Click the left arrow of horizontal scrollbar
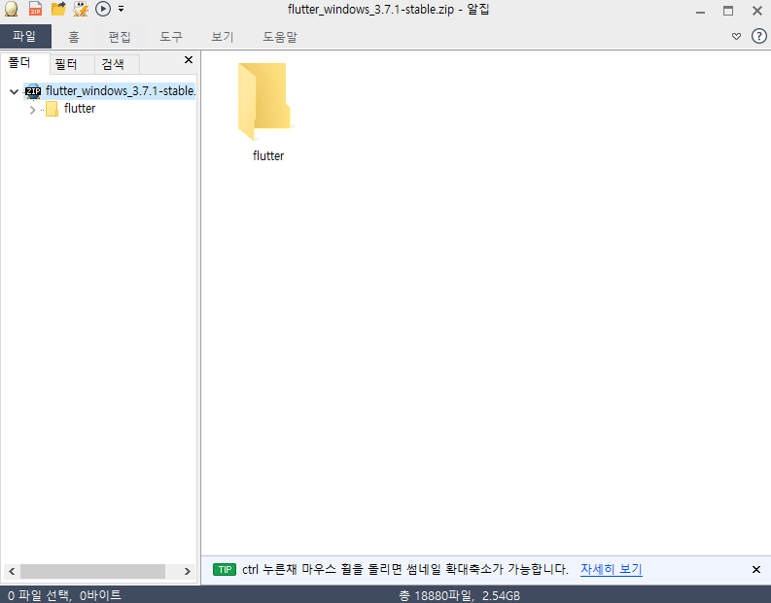Screen dimensions: 771x603 click(x=12, y=571)
